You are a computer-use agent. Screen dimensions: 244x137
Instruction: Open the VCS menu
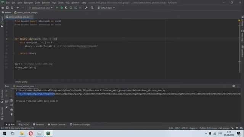pyautogui.click(x=67, y=3)
